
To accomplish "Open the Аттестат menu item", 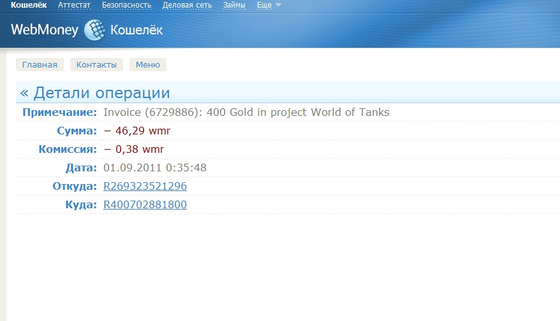I will pos(74,5).
